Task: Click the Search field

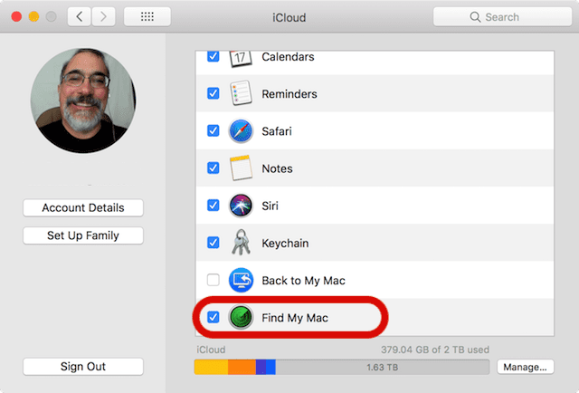Action: [x=501, y=17]
